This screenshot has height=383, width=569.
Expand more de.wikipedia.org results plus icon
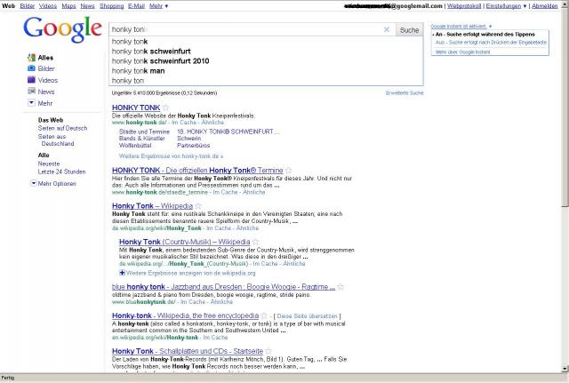pos(123,273)
